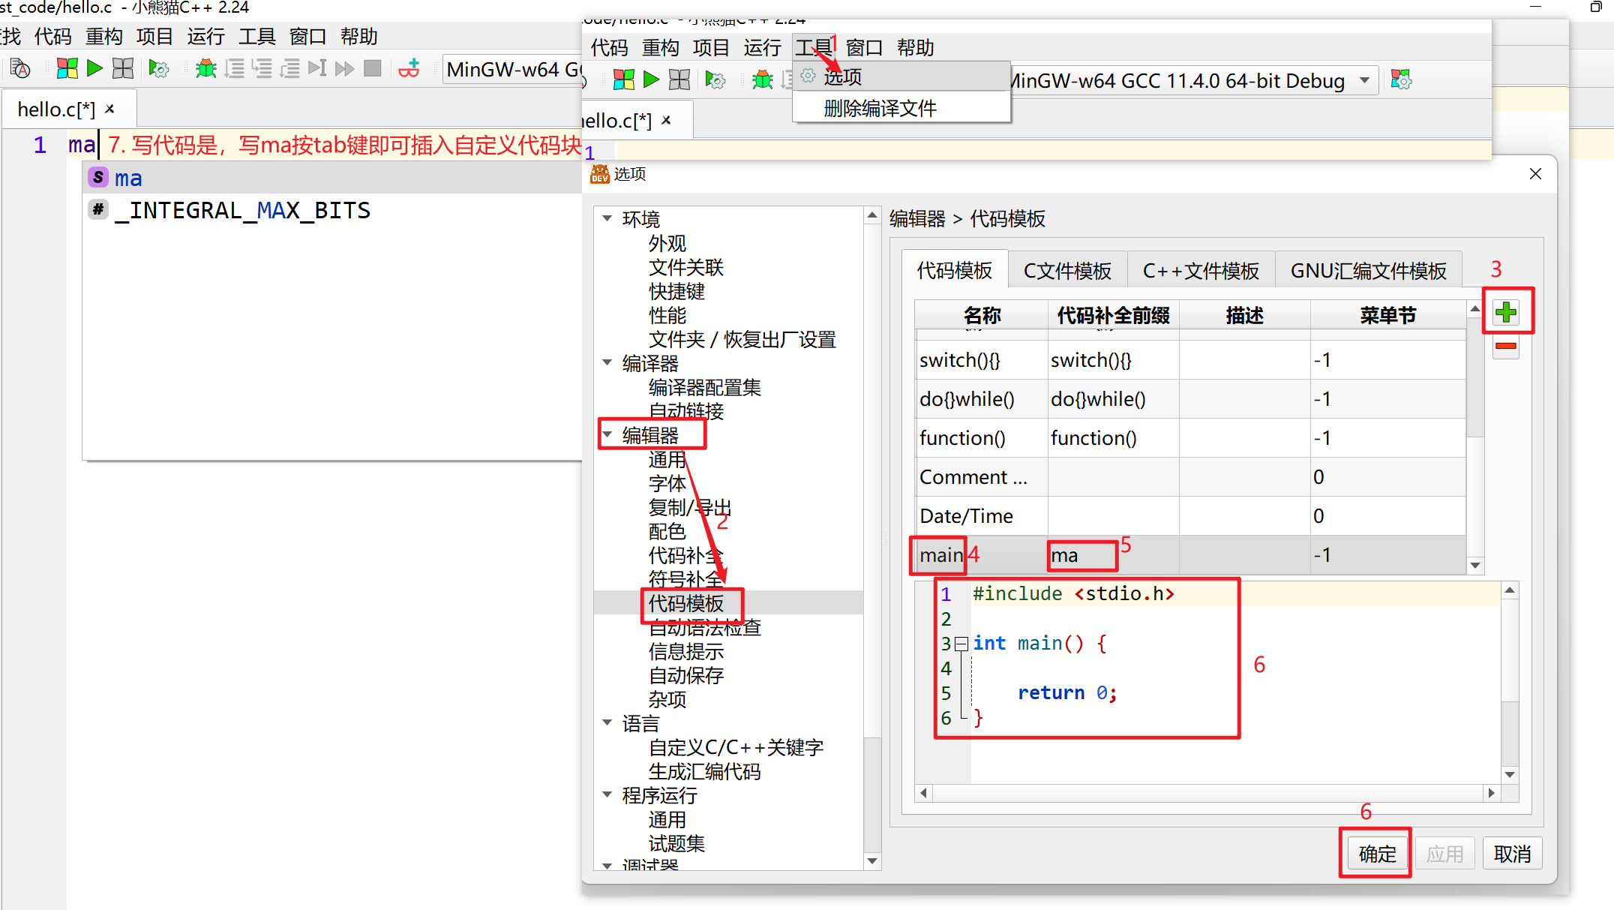Click the Add Watch glasses icon
This screenshot has height=910, width=1614.
click(x=409, y=69)
